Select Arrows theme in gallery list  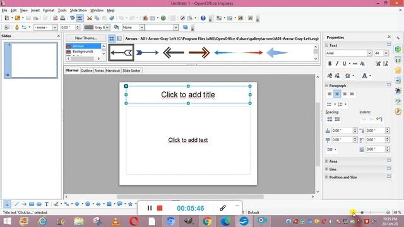[83, 46]
